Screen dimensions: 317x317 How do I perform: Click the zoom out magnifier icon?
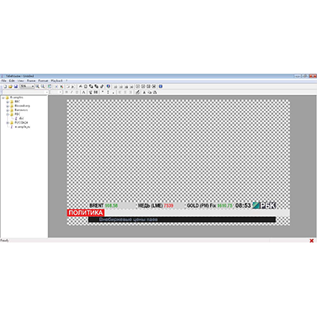(43, 86)
